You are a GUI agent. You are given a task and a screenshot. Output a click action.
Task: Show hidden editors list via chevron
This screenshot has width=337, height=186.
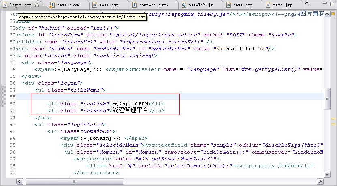307,4
